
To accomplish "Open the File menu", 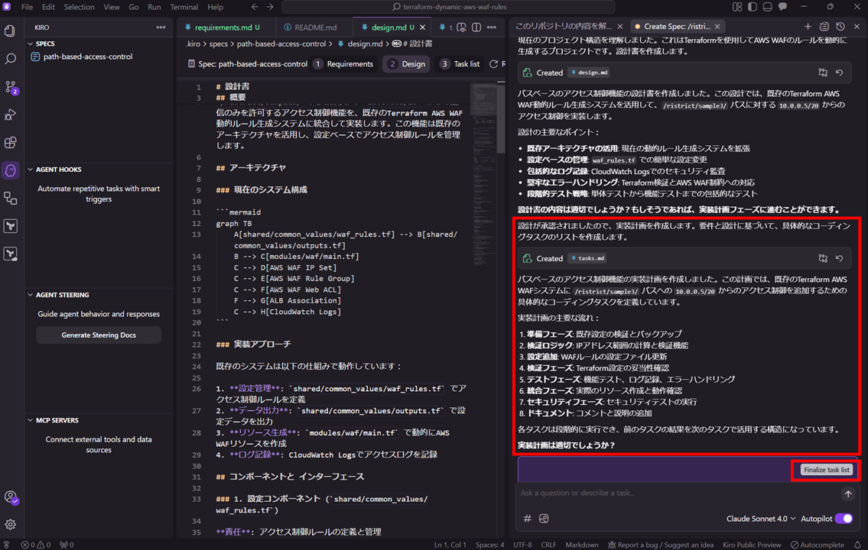I will coord(27,7).
